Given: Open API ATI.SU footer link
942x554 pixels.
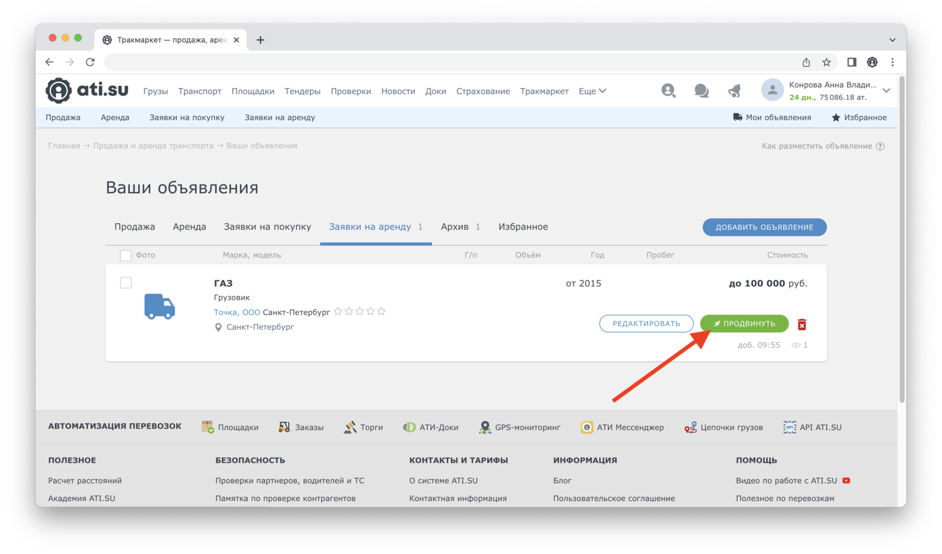Looking at the screenshot, I should click(812, 427).
